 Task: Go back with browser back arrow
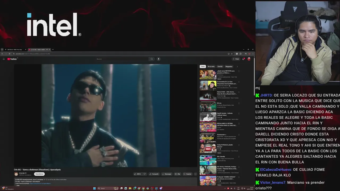pyautogui.click(x=2, y=54)
